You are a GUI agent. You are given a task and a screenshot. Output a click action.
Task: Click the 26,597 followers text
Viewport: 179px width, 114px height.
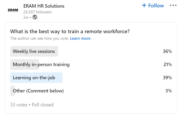pyautogui.click(x=37, y=12)
